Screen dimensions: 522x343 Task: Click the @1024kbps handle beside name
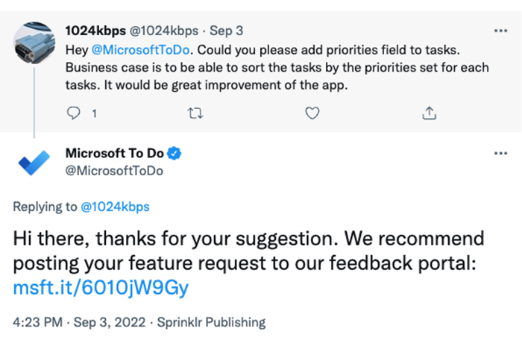164,31
